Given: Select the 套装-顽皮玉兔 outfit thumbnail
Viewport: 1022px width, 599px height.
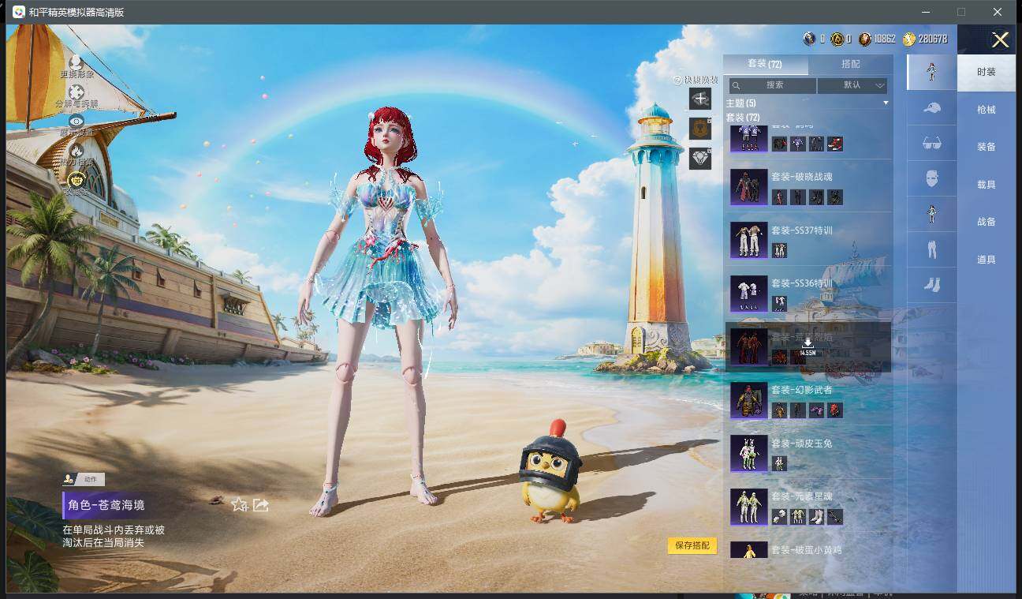Looking at the screenshot, I should click(x=748, y=453).
